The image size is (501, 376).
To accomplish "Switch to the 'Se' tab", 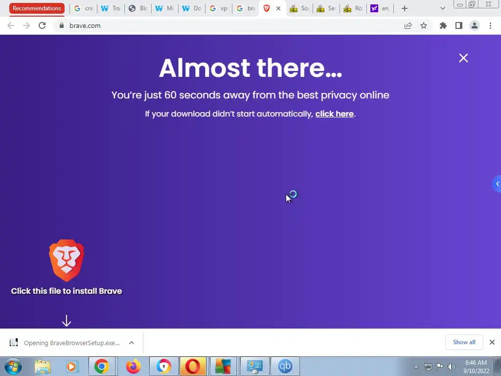I will [326, 8].
